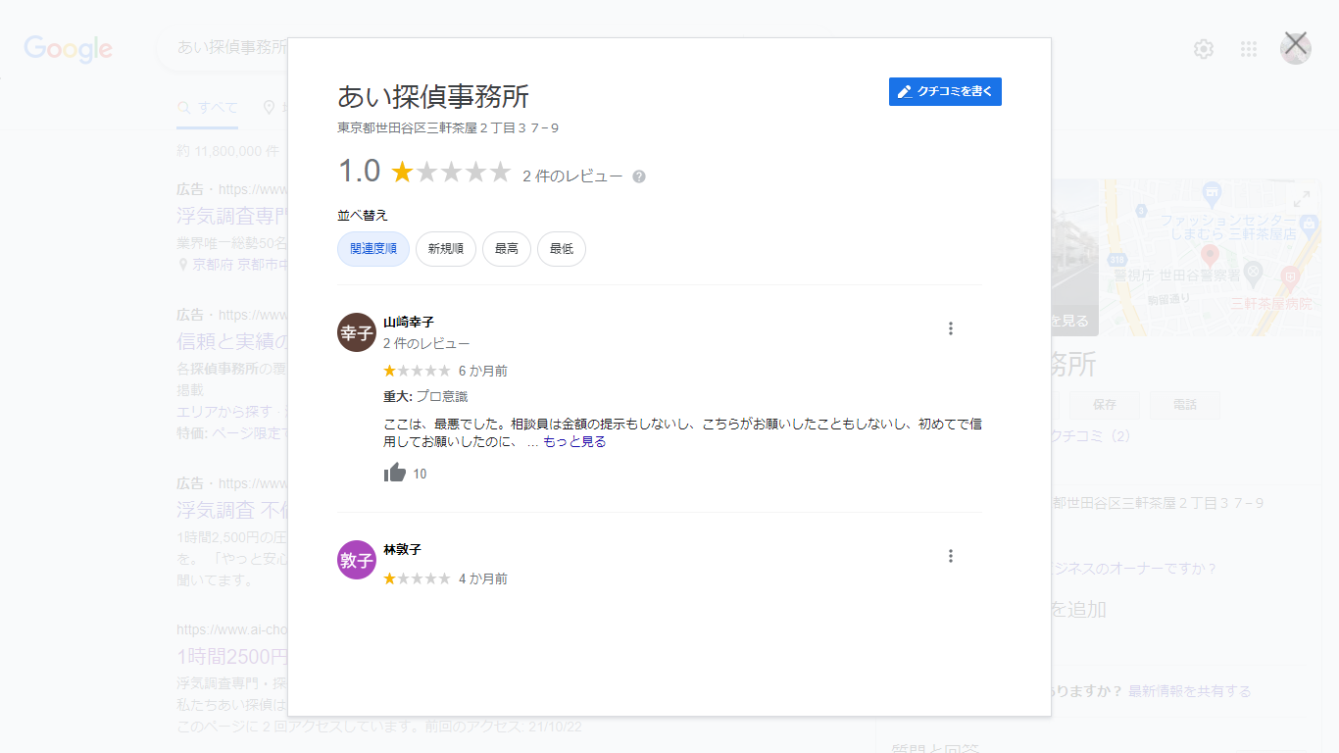Open the 1時間2500円 search result
The height and width of the screenshot is (753, 1339).
point(232,656)
